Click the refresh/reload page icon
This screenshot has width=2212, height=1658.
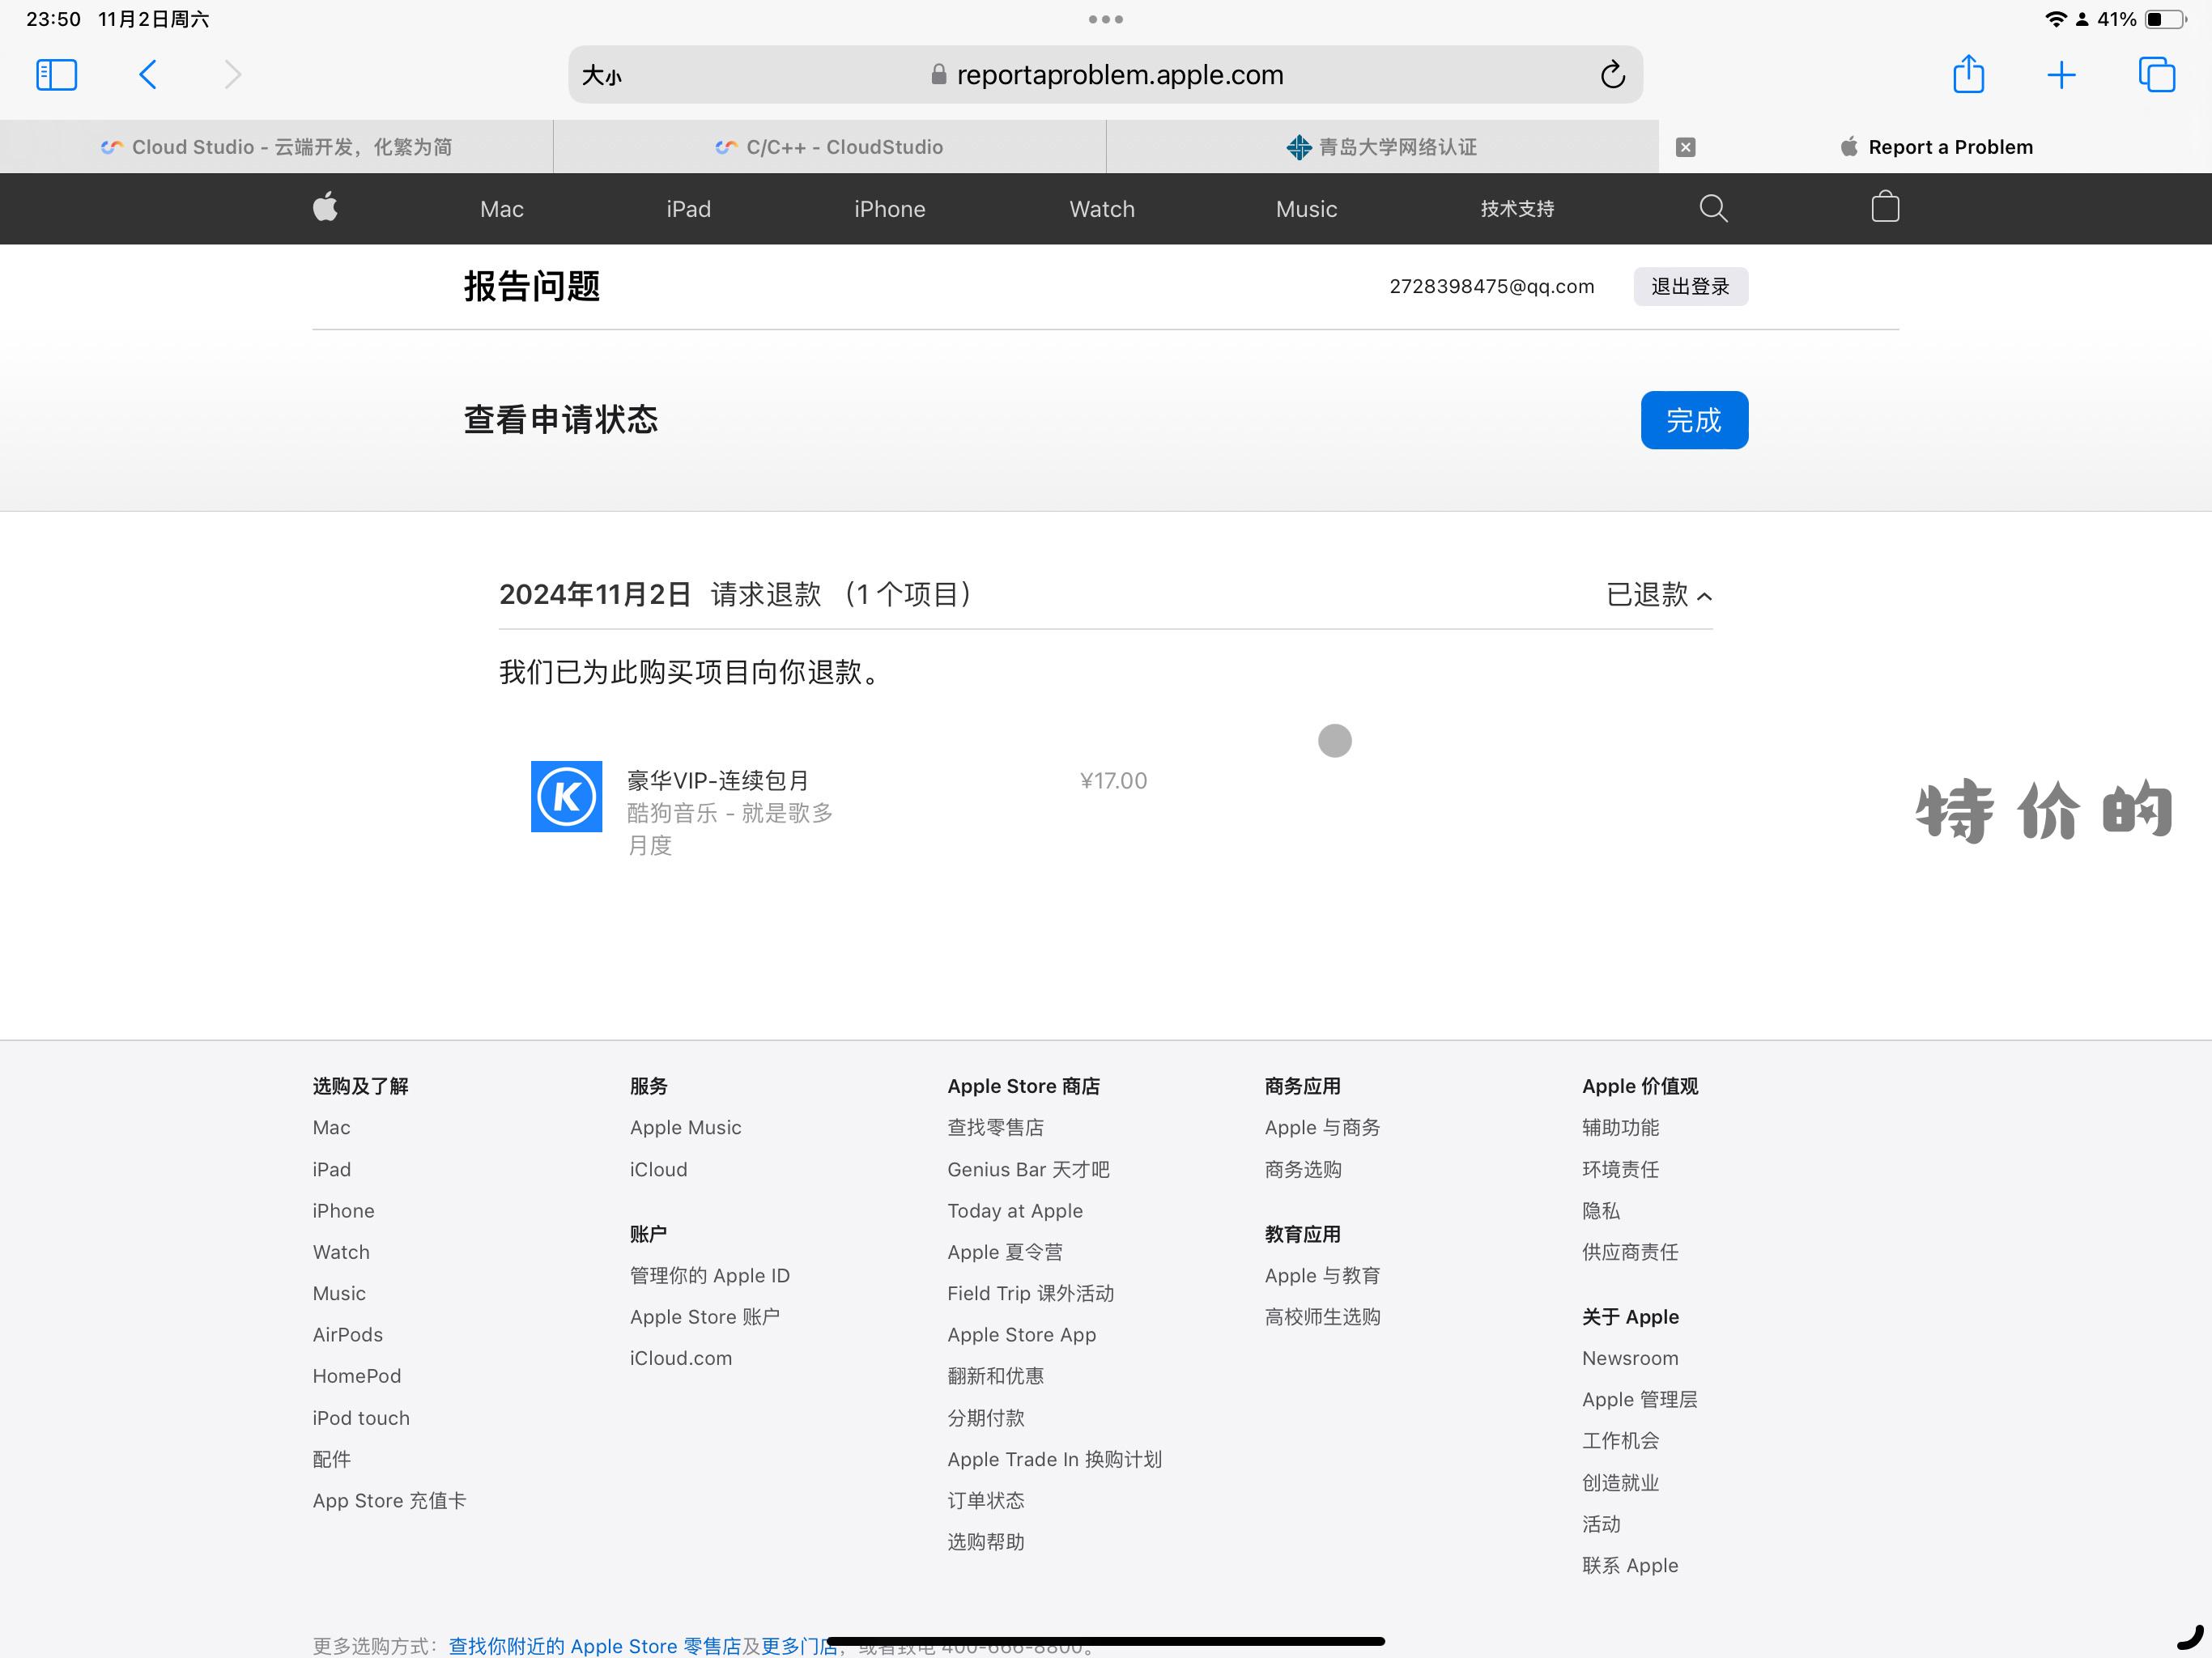click(1611, 71)
